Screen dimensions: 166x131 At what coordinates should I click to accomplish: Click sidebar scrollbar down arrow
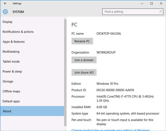65,130
